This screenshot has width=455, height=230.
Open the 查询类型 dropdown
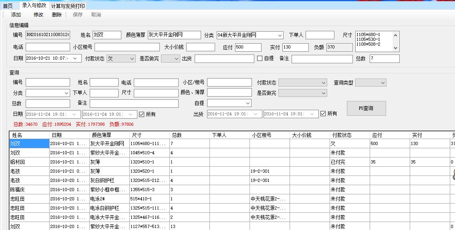[383, 83]
